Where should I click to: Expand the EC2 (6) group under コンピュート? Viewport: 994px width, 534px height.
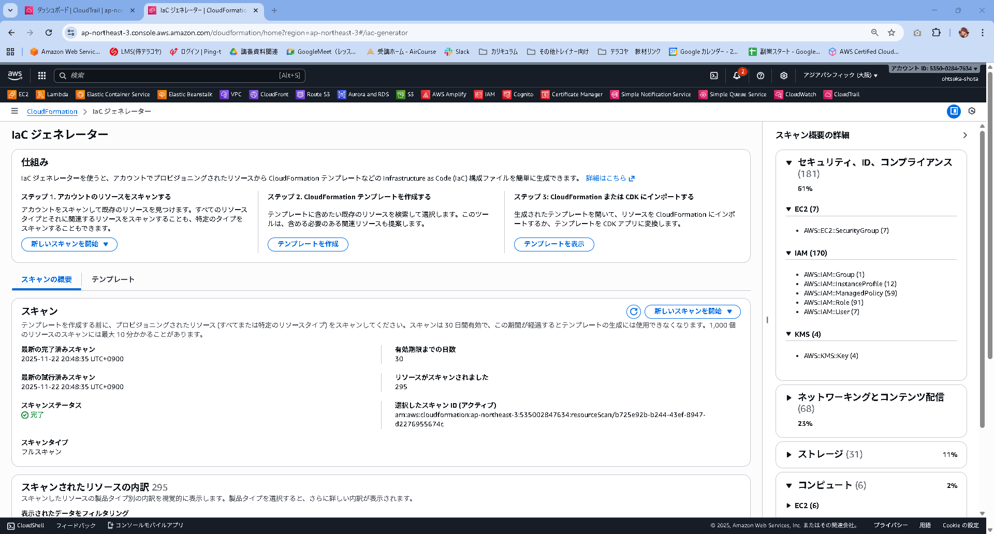click(x=788, y=506)
